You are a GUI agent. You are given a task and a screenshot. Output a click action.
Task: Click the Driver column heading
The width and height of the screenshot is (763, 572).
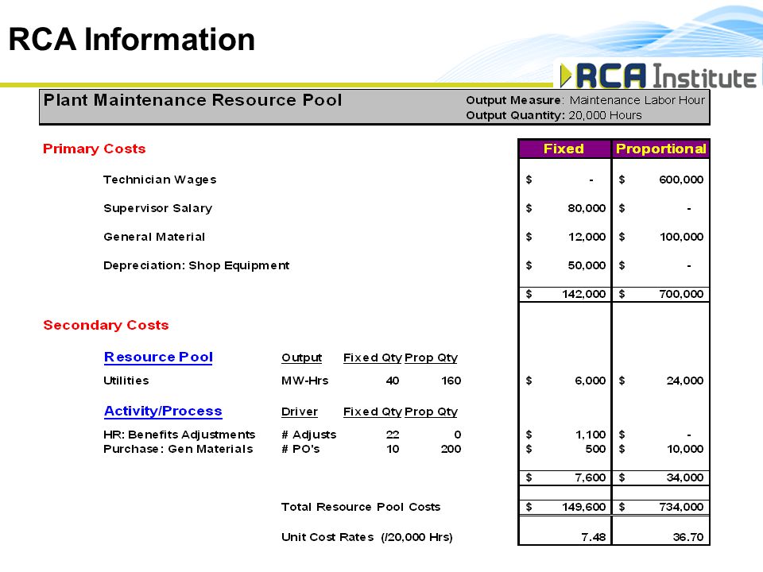(x=300, y=412)
